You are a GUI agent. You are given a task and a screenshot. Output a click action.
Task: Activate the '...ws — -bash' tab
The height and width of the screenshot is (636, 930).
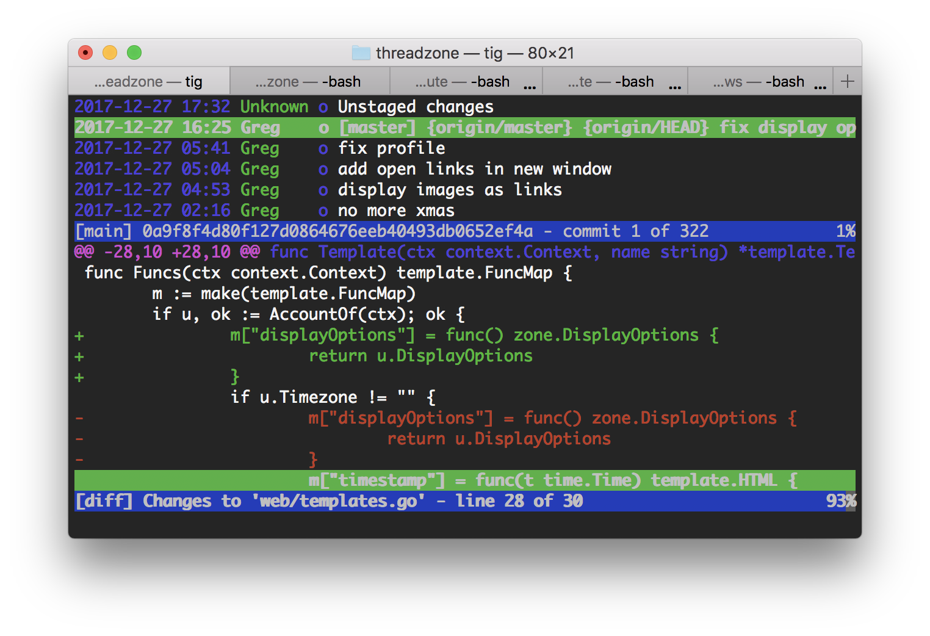pyautogui.click(x=759, y=82)
